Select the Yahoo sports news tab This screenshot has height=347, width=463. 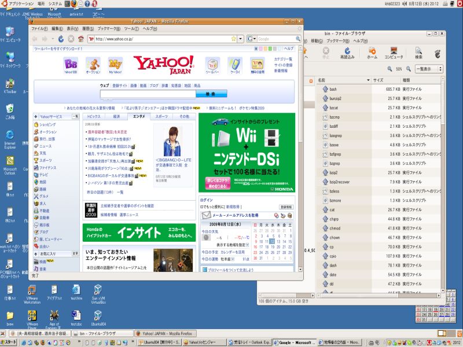point(161,117)
